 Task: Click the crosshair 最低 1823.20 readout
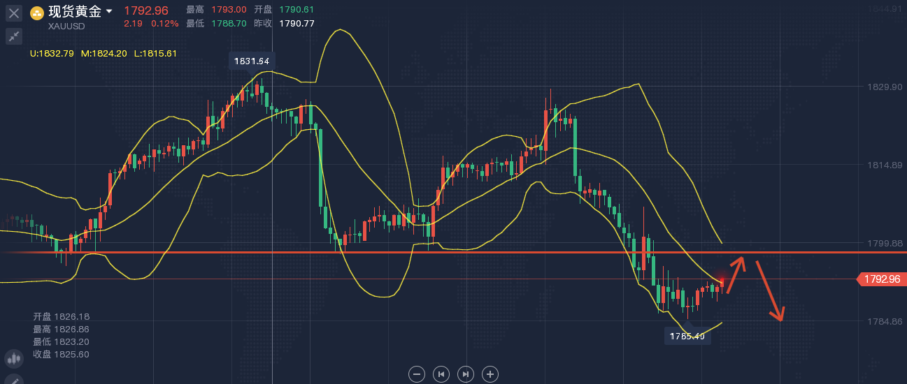pos(62,341)
